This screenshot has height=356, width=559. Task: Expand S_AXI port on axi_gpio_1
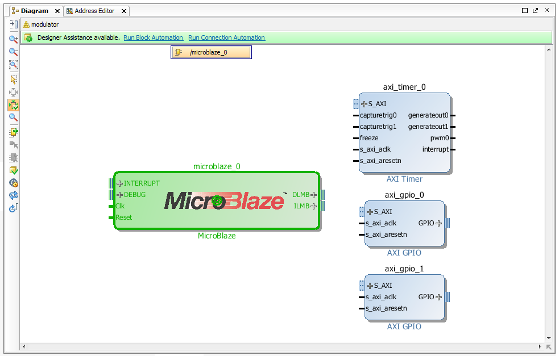tap(370, 286)
